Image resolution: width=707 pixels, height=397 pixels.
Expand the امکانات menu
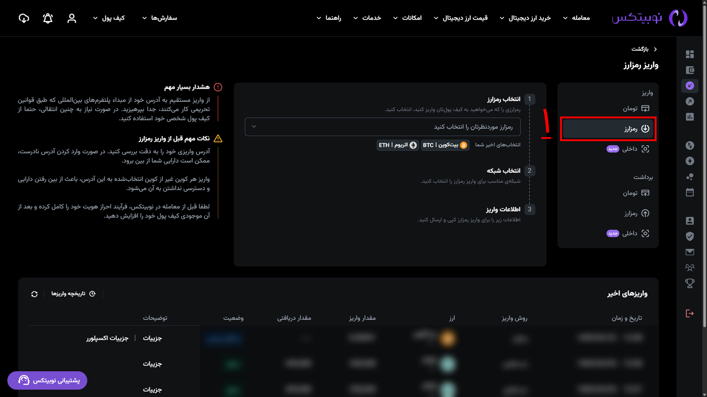pyautogui.click(x=407, y=18)
